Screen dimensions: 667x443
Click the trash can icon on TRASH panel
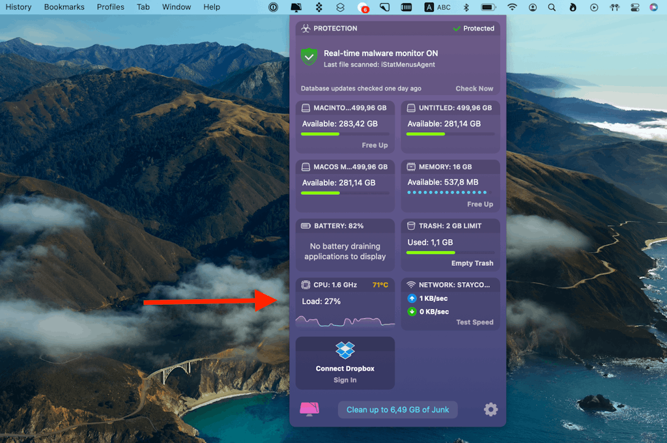pos(410,225)
